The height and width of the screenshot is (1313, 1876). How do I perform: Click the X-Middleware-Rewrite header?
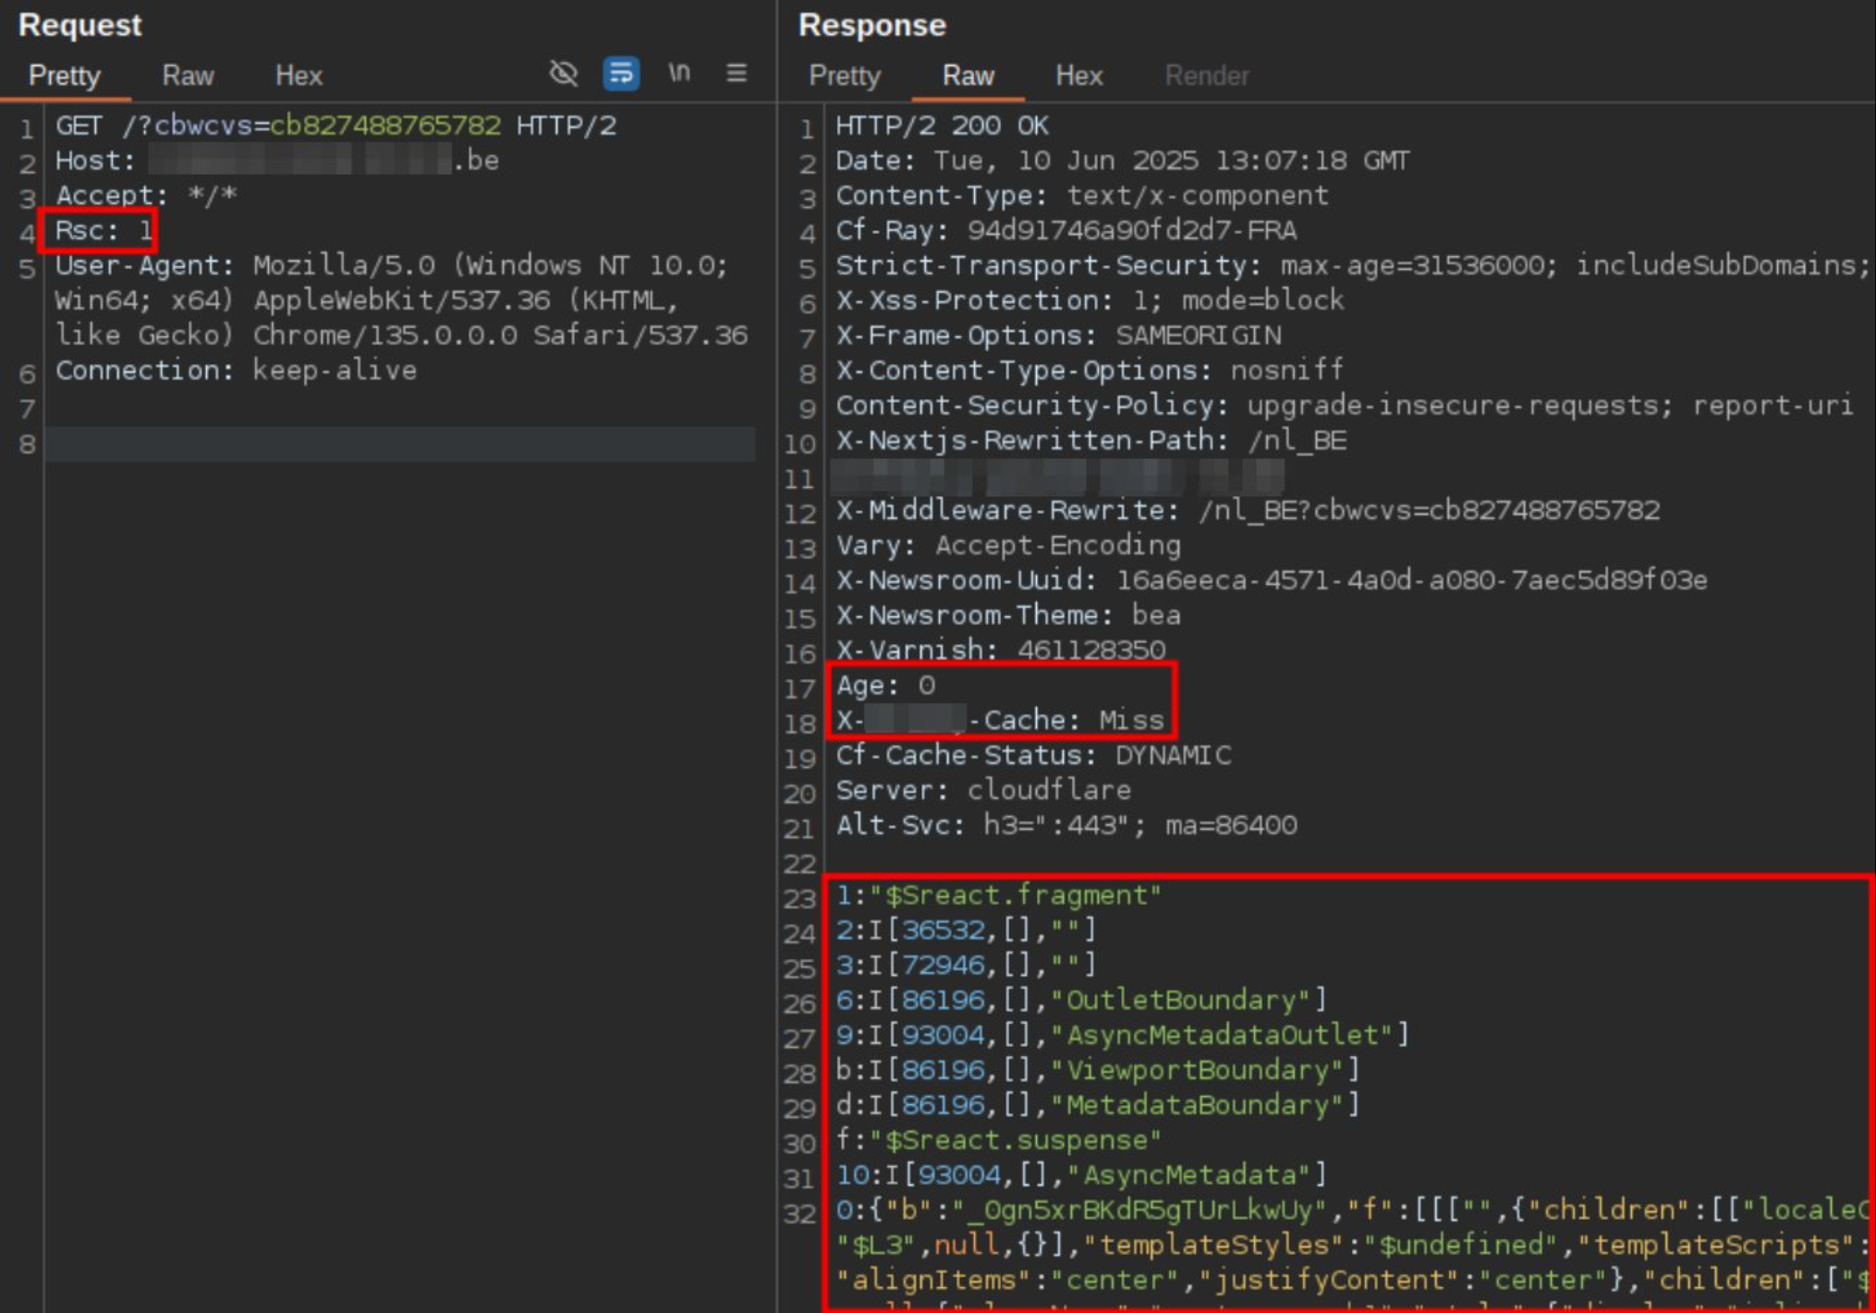click(x=1248, y=510)
